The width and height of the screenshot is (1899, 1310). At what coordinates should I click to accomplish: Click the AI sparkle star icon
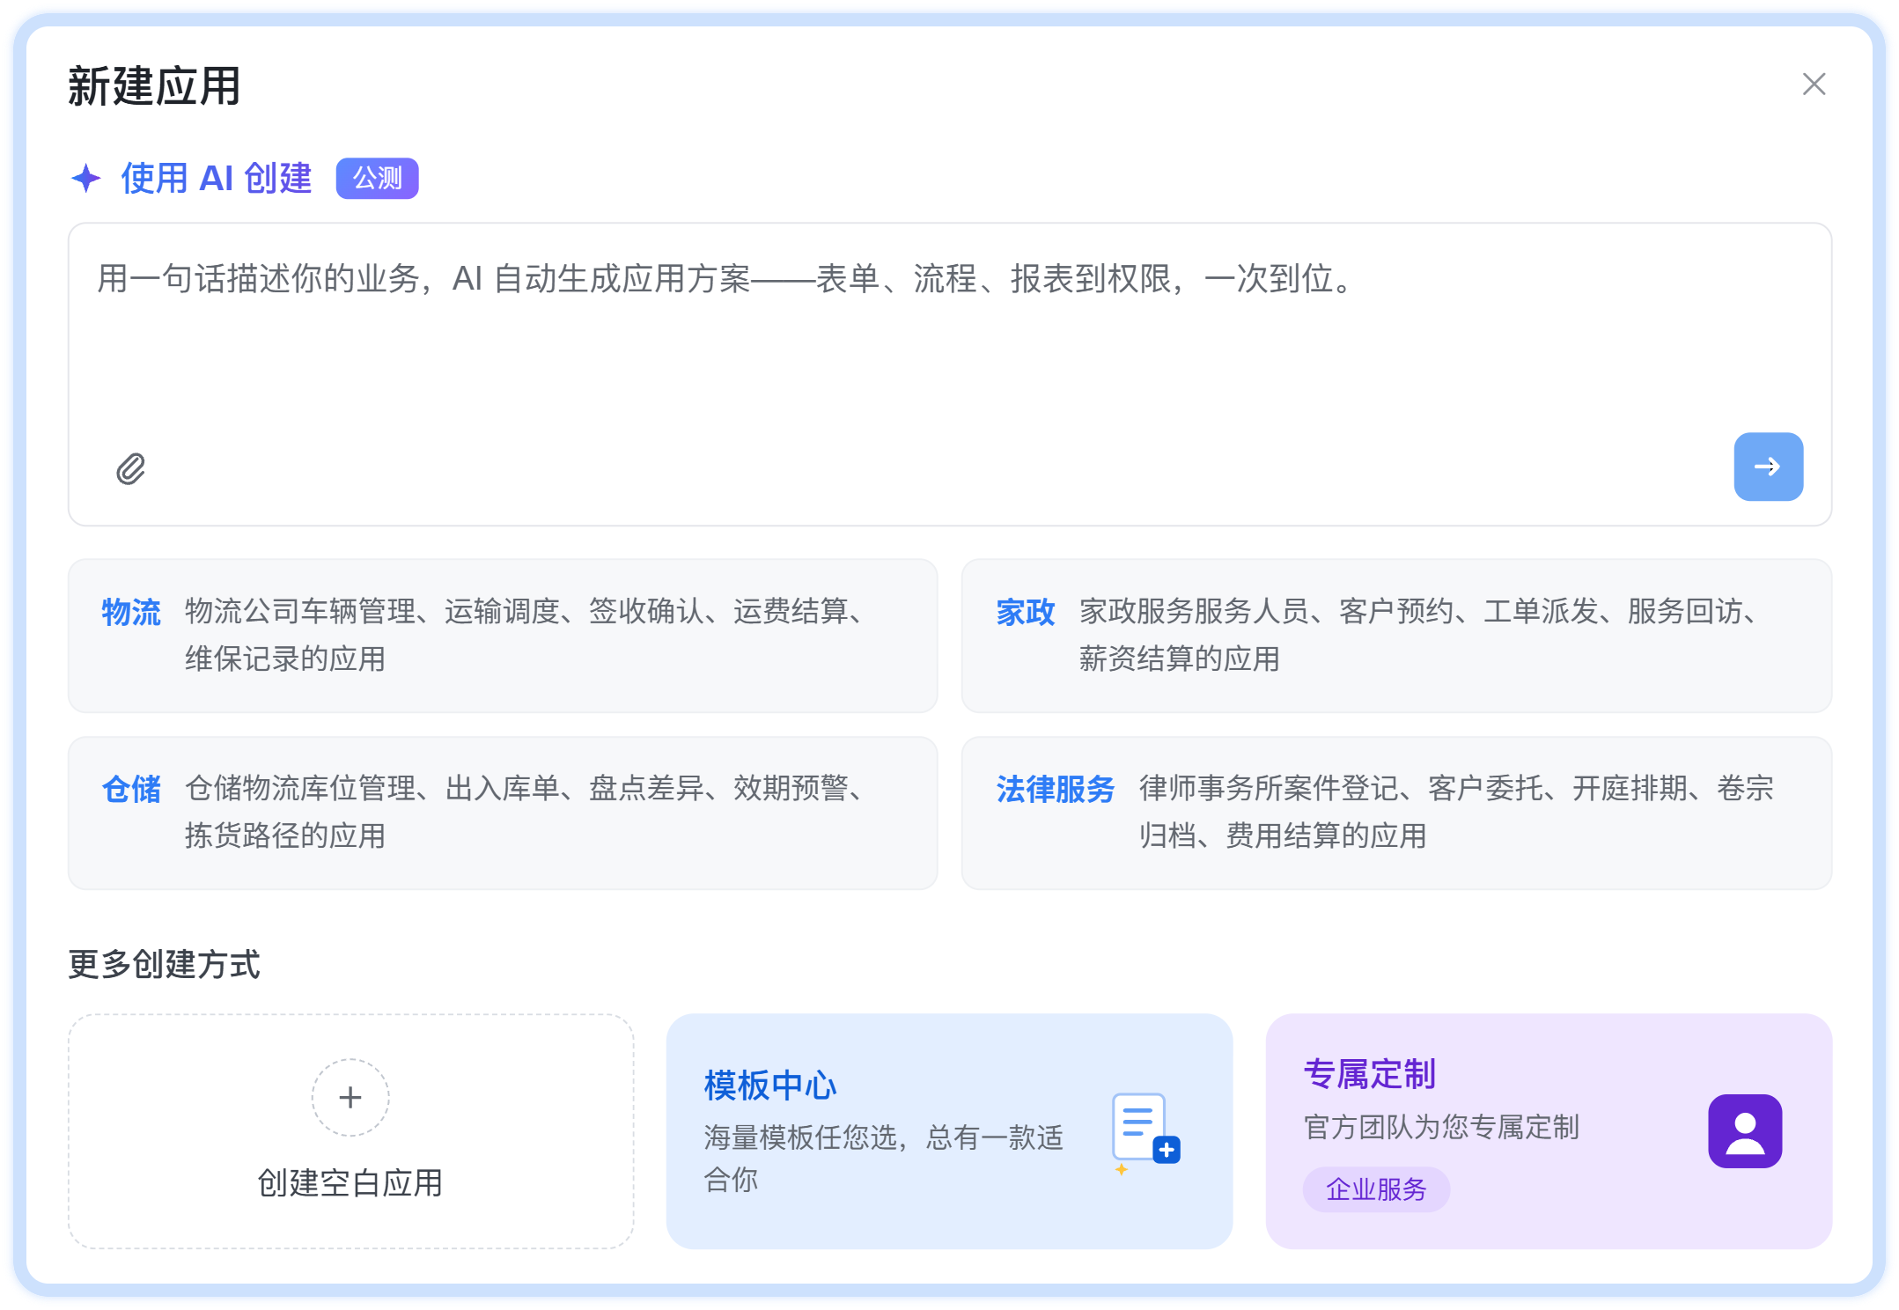[86, 178]
